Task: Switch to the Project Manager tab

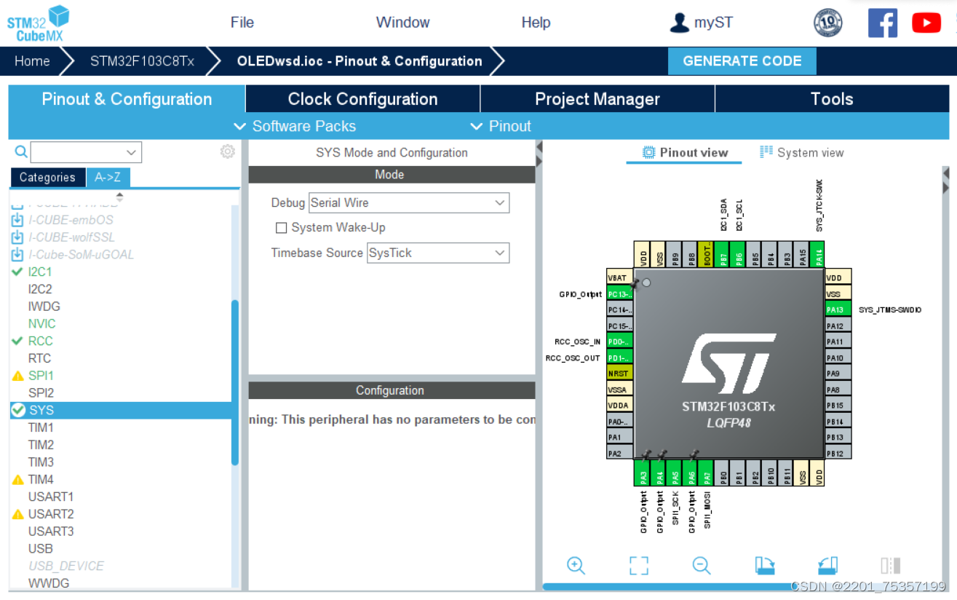Action: (x=597, y=99)
